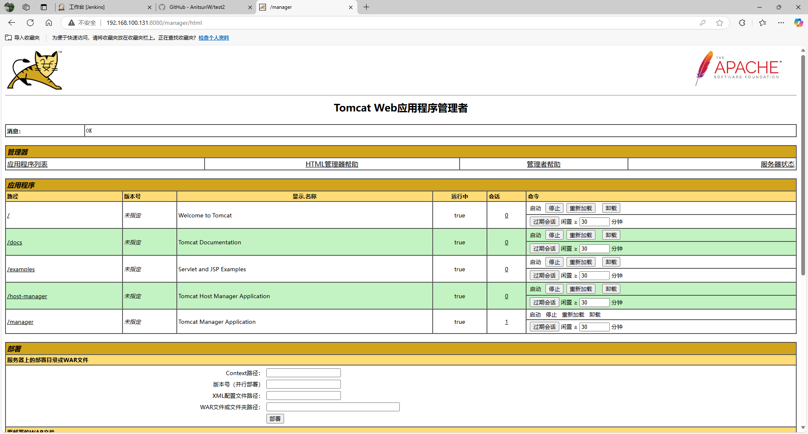Click the browser refresh icon

(x=30, y=23)
